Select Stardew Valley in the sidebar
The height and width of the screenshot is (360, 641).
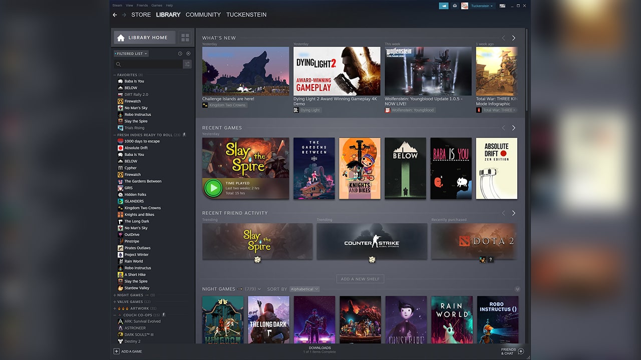click(137, 288)
